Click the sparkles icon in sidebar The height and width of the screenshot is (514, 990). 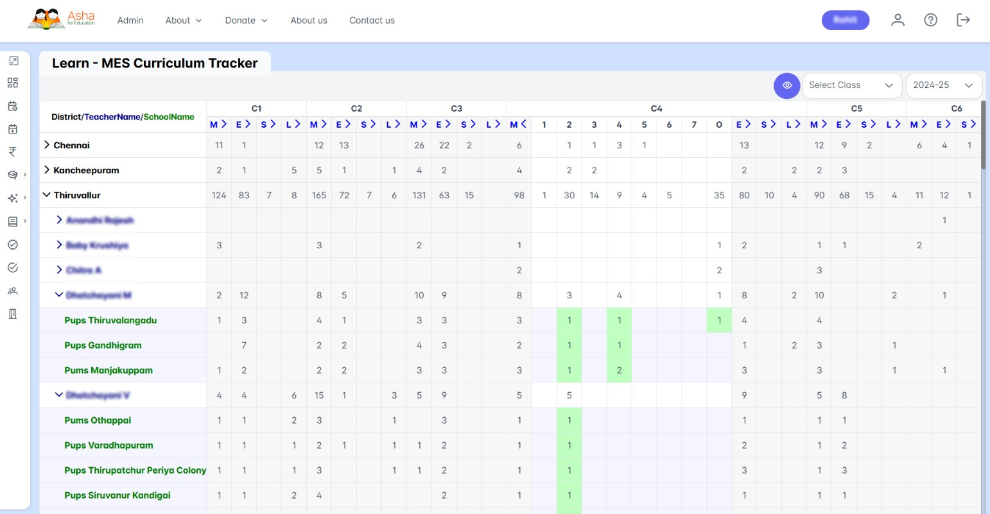click(x=13, y=198)
